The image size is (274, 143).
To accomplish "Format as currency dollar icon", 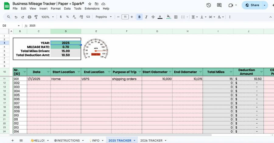I will click(x=61, y=17).
